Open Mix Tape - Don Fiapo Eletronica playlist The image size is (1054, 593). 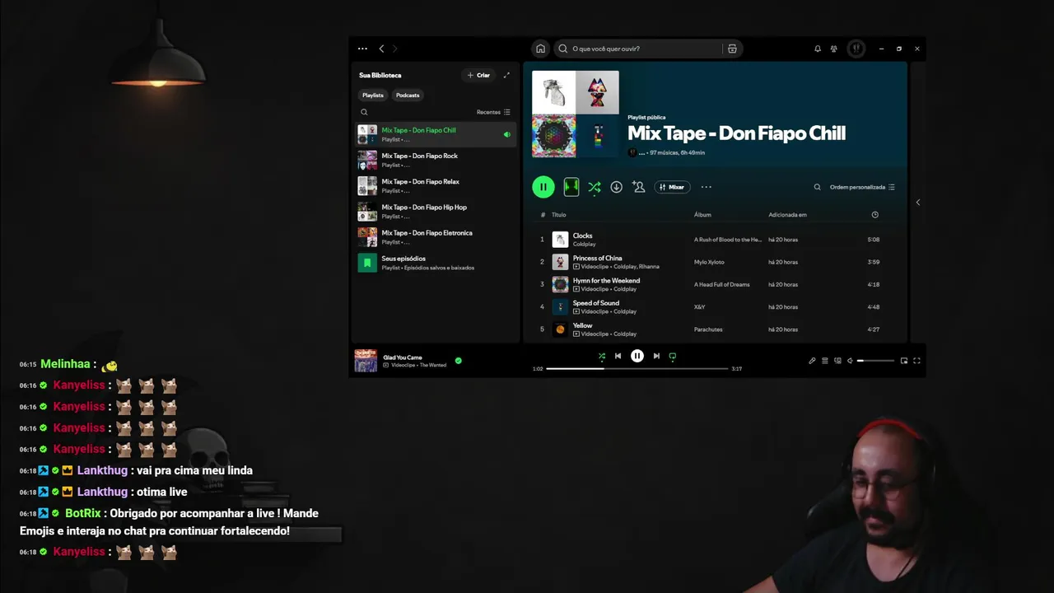click(x=436, y=237)
